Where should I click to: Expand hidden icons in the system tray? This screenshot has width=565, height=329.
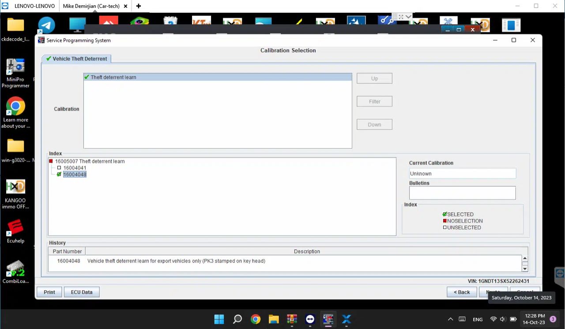(450, 319)
